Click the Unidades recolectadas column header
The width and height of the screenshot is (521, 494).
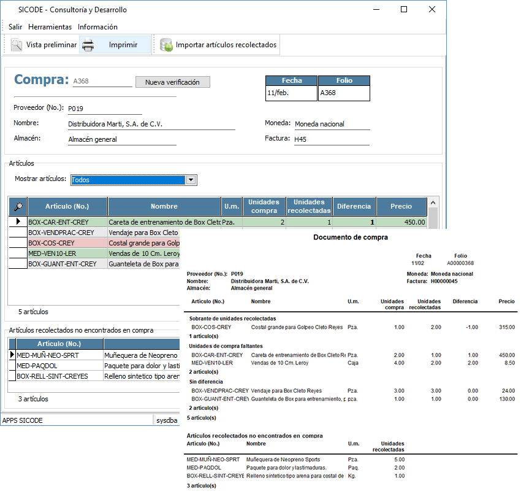(309, 207)
